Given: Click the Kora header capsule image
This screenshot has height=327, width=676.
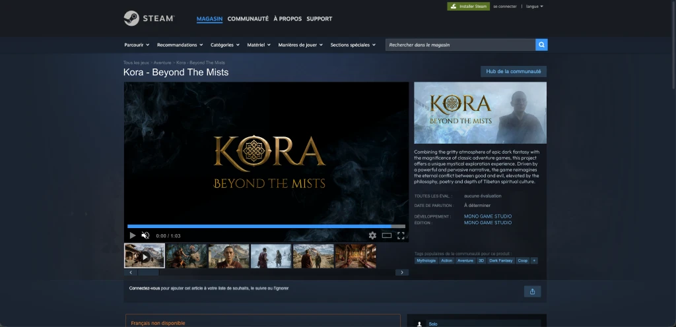Looking at the screenshot, I should 481,113.
